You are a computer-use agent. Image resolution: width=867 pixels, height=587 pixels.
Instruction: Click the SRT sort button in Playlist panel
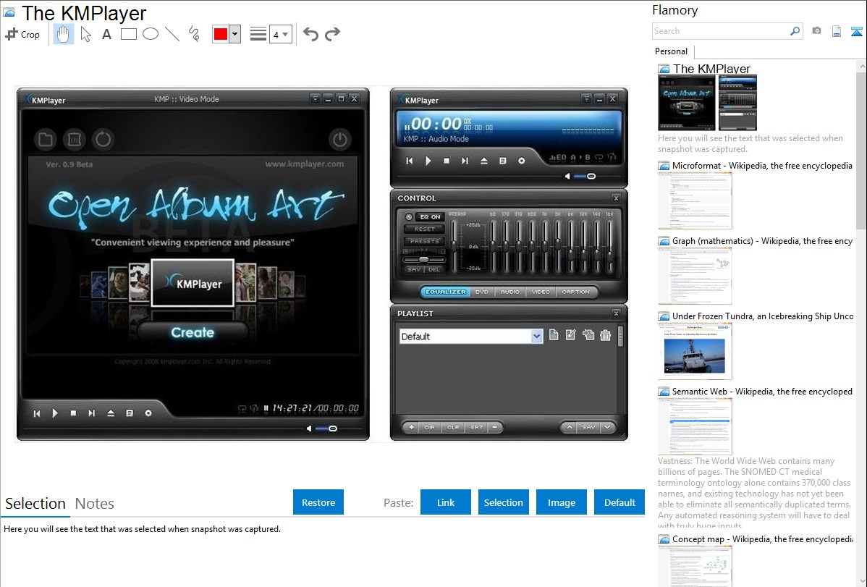pos(476,428)
